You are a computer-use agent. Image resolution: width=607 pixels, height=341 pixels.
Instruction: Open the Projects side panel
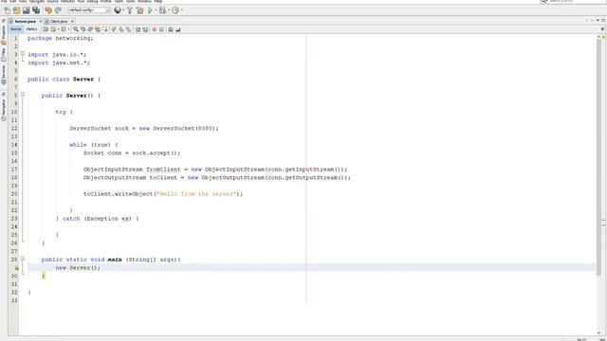4,35
